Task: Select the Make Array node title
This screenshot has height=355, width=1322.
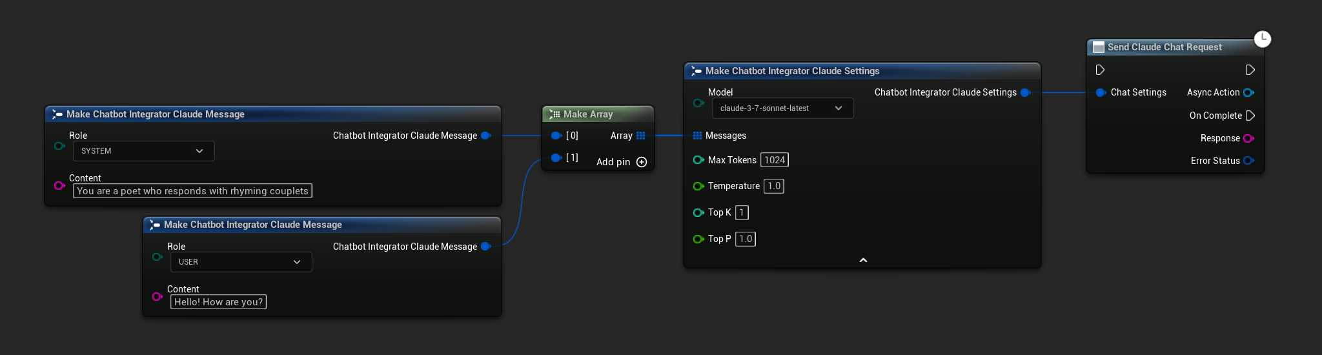Action: [x=587, y=114]
